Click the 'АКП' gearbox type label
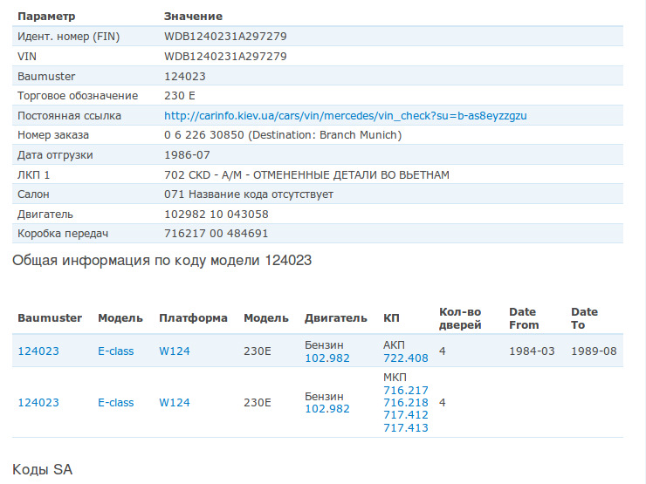 click(x=394, y=344)
